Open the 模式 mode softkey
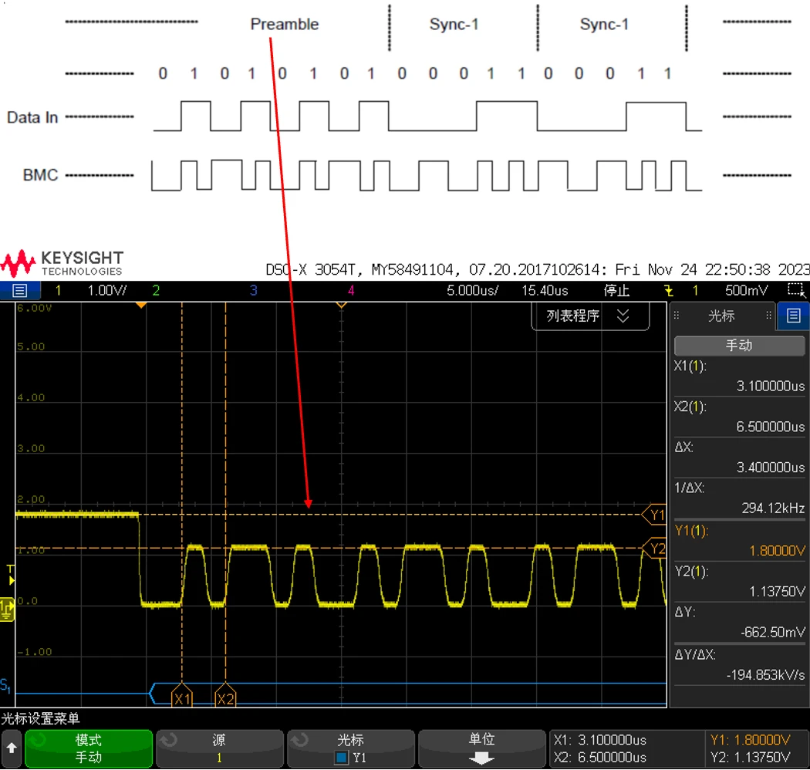810x770 pixels. coord(88,748)
